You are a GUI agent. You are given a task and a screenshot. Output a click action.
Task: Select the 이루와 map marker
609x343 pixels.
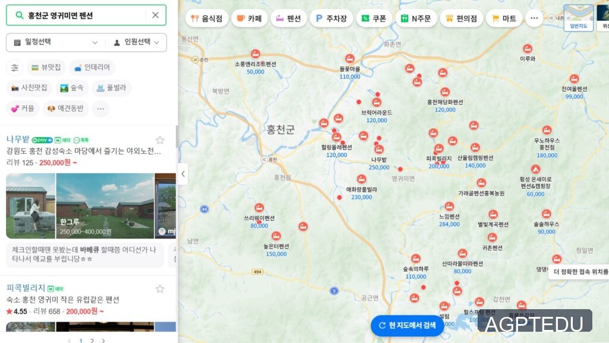pos(528,49)
